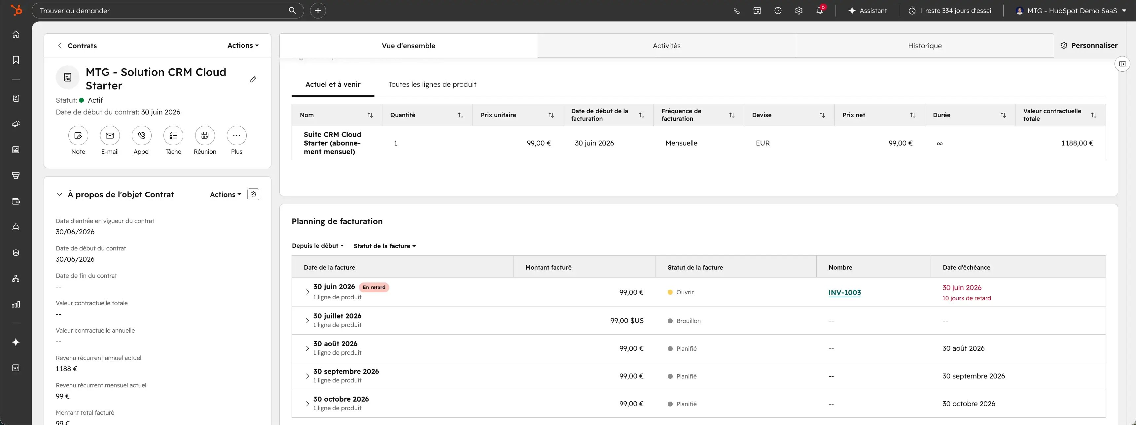1136x425 pixels.
Task: Collapse the À propos de l'objet Contrat section
Action: 59,194
